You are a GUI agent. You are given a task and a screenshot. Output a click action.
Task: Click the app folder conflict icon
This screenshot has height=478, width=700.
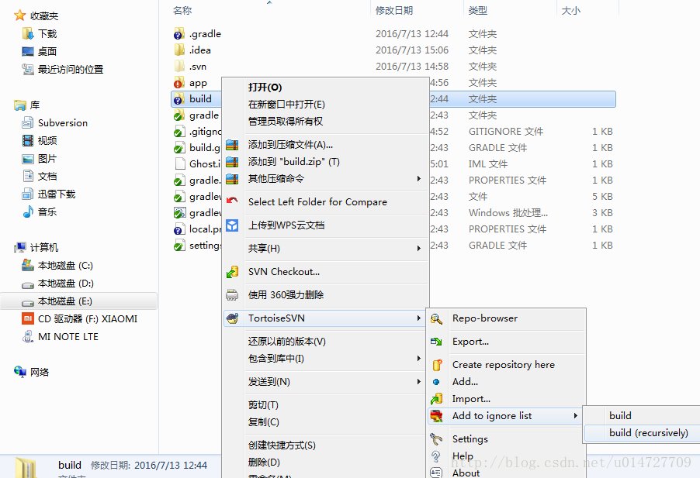click(179, 83)
